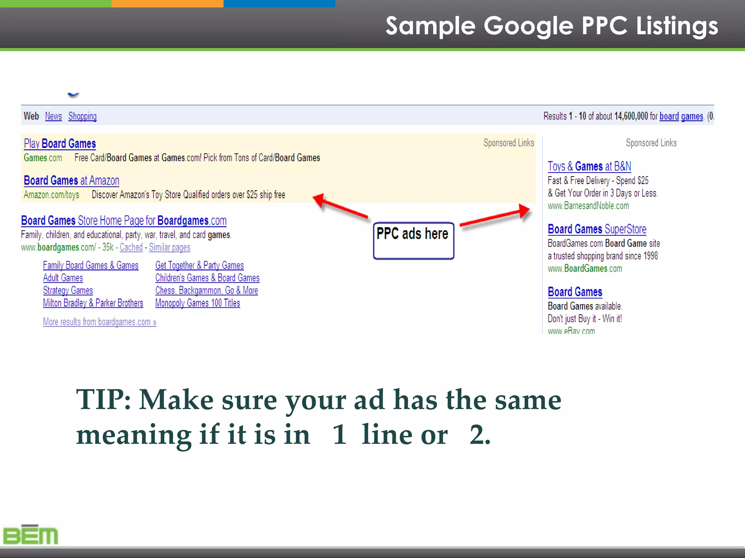
Task: Click the BEM logo in the corner
Action: [x=31, y=535]
